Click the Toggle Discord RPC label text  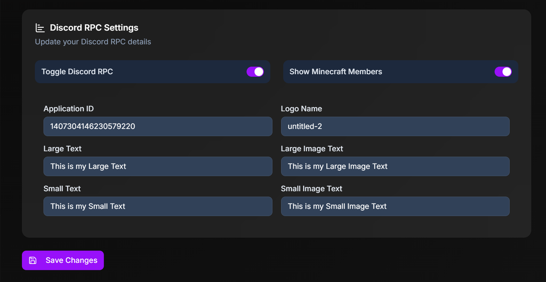pyautogui.click(x=77, y=72)
